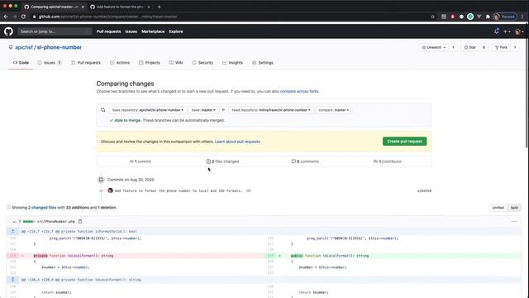
Task: Open browser extensions puzzle icon
Action: click(x=488, y=17)
